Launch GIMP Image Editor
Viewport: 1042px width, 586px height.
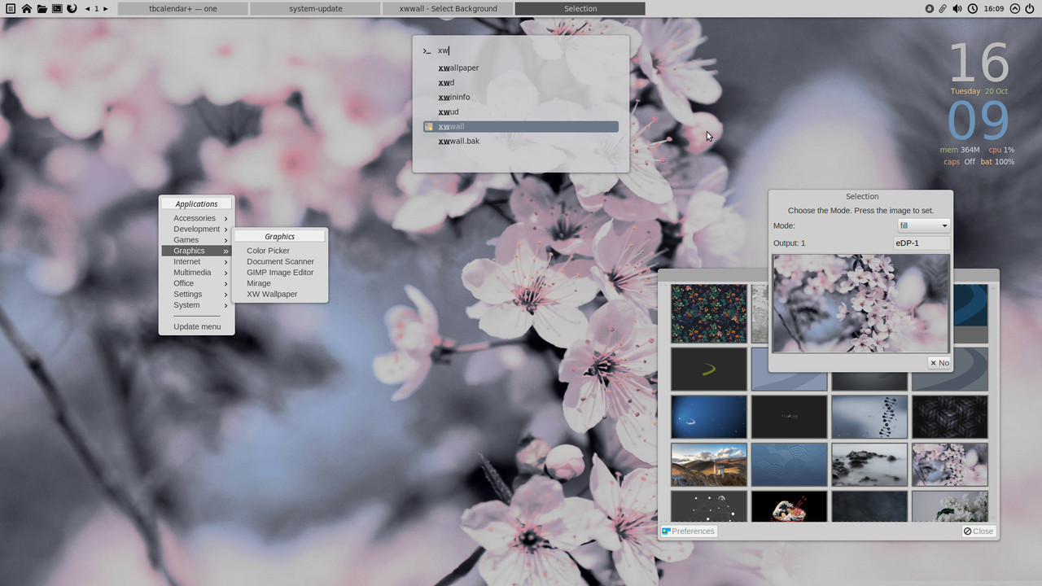coord(280,273)
